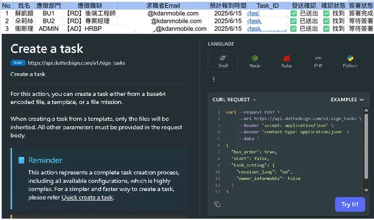Select the Node language icon

point(255,62)
